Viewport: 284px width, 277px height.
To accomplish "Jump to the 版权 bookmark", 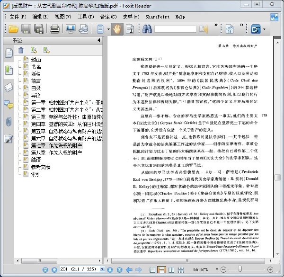I will coord(36,74).
